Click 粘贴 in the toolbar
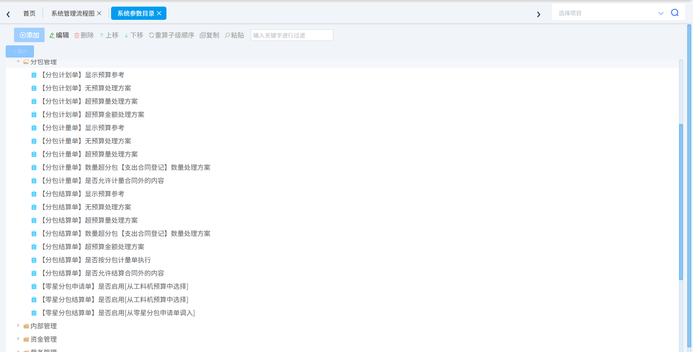The image size is (693, 352). point(235,35)
